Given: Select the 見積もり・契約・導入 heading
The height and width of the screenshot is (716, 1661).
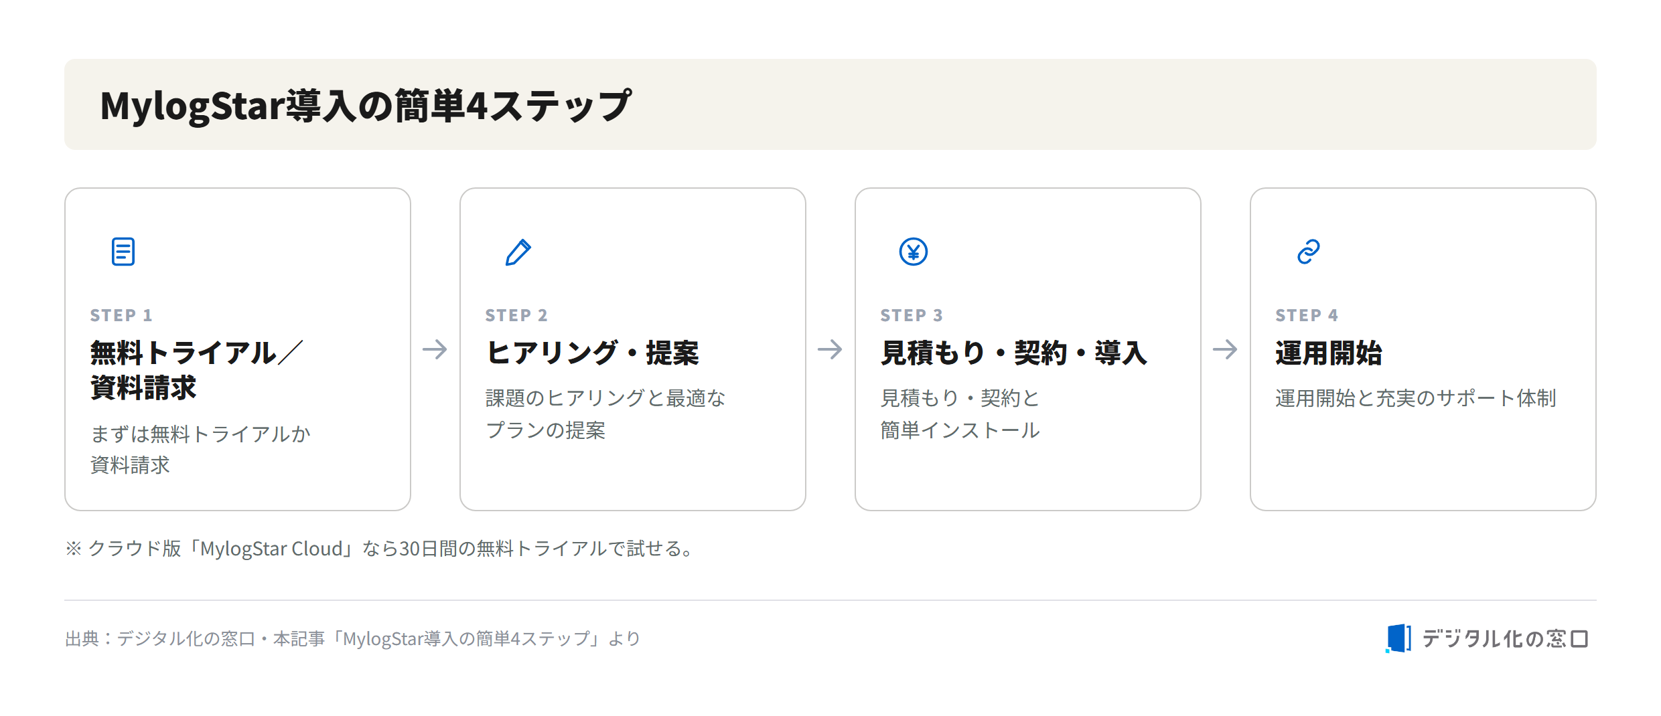Looking at the screenshot, I should (1014, 353).
